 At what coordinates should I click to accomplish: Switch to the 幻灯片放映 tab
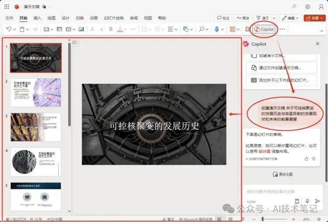click(x=114, y=18)
